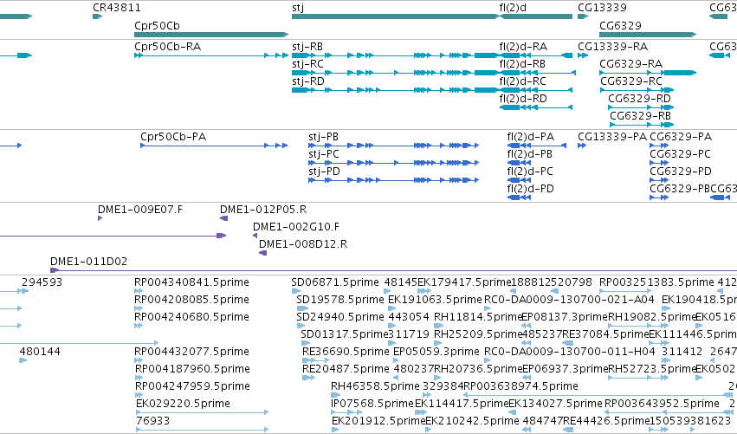
Task: Select EST label SD06871.5prime
Action: pos(334,282)
